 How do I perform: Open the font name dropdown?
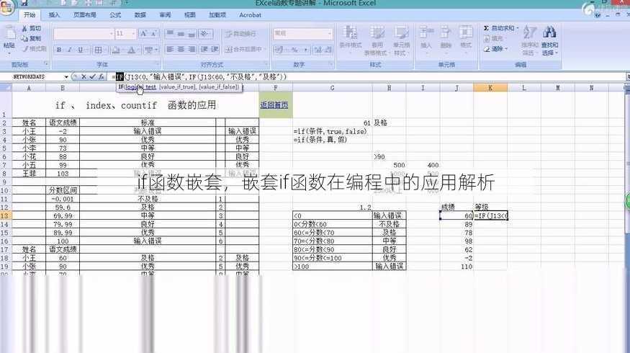(111, 34)
